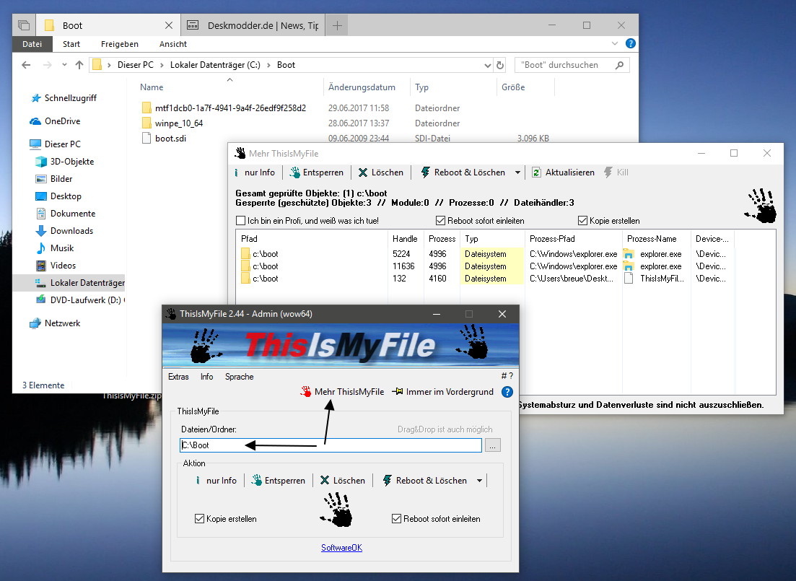The width and height of the screenshot is (796, 581).
Task: Open the Info menu in ThisIsMyFile
Action: coord(206,376)
